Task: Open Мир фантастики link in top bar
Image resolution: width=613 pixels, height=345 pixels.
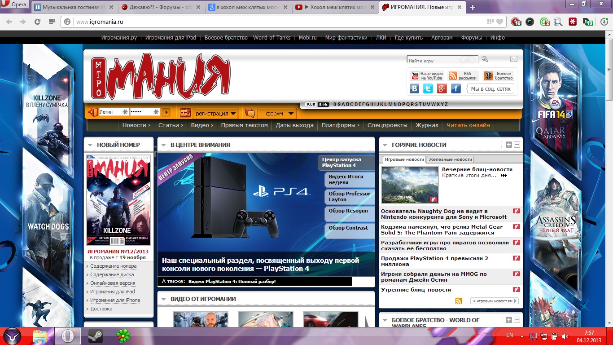Action: pyautogui.click(x=346, y=38)
